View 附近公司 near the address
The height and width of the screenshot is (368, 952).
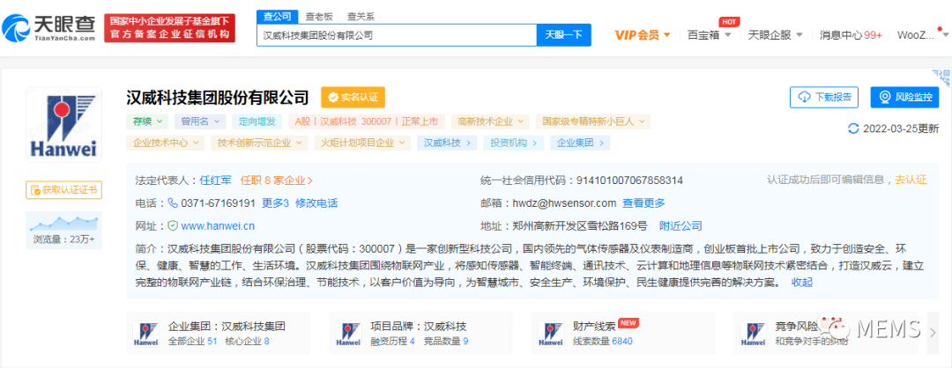tap(681, 226)
